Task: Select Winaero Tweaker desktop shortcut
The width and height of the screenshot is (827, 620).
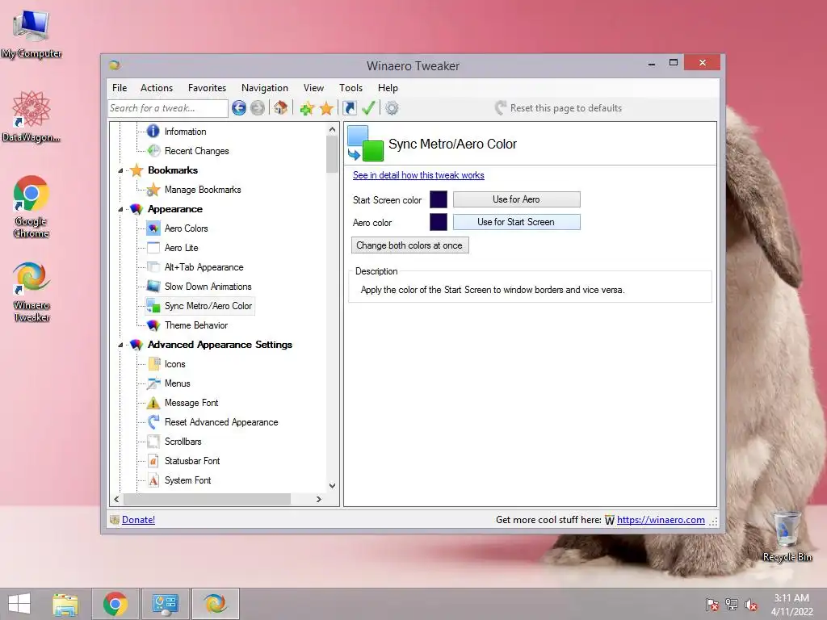Action: pyautogui.click(x=31, y=291)
